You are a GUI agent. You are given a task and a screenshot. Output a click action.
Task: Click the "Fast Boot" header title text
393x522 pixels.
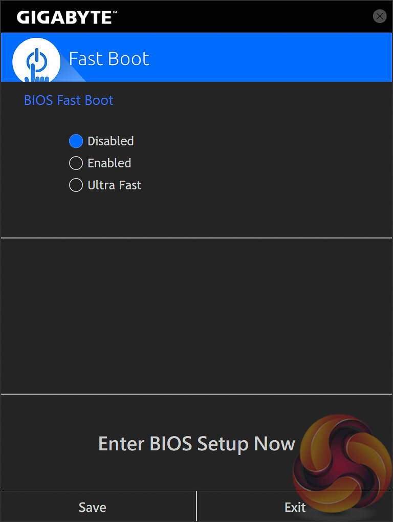point(109,59)
